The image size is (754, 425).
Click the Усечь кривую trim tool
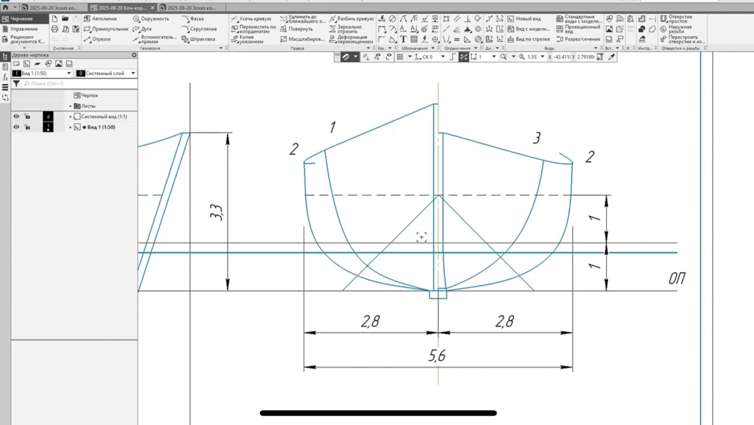point(251,19)
